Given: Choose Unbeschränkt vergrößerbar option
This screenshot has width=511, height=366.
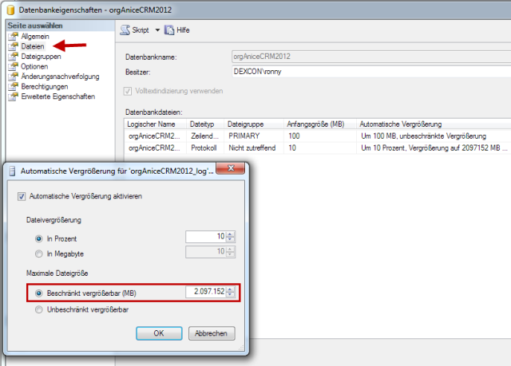Looking at the screenshot, I should (x=39, y=309).
